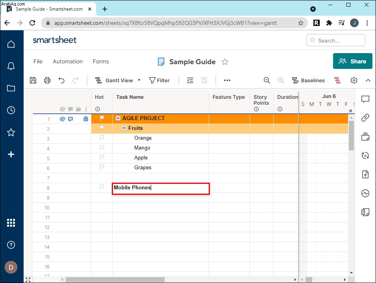Click the Filter button

(x=159, y=80)
